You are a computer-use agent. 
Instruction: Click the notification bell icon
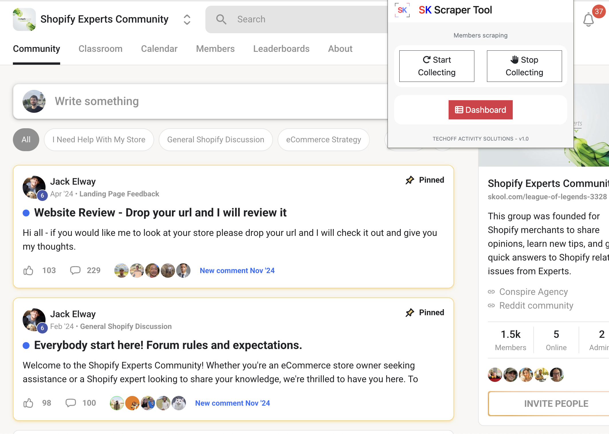point(588,19)
